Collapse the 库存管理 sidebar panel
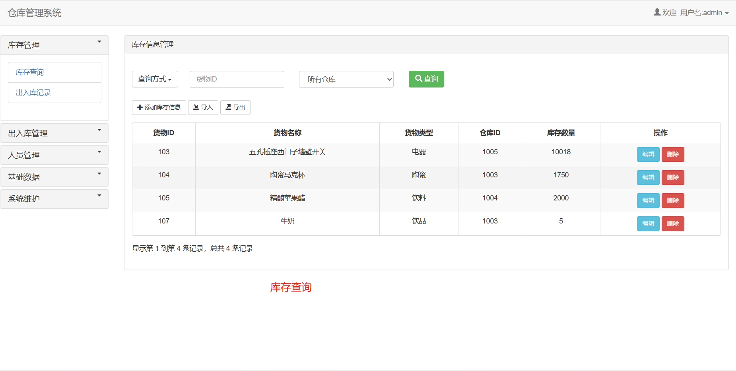Viewport: 736px width, 371px height. pos(54,45)
